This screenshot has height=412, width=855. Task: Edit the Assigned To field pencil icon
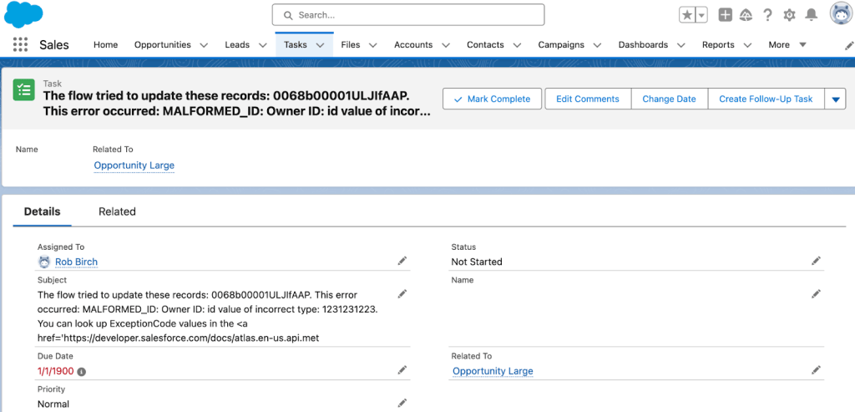point(402,262)
